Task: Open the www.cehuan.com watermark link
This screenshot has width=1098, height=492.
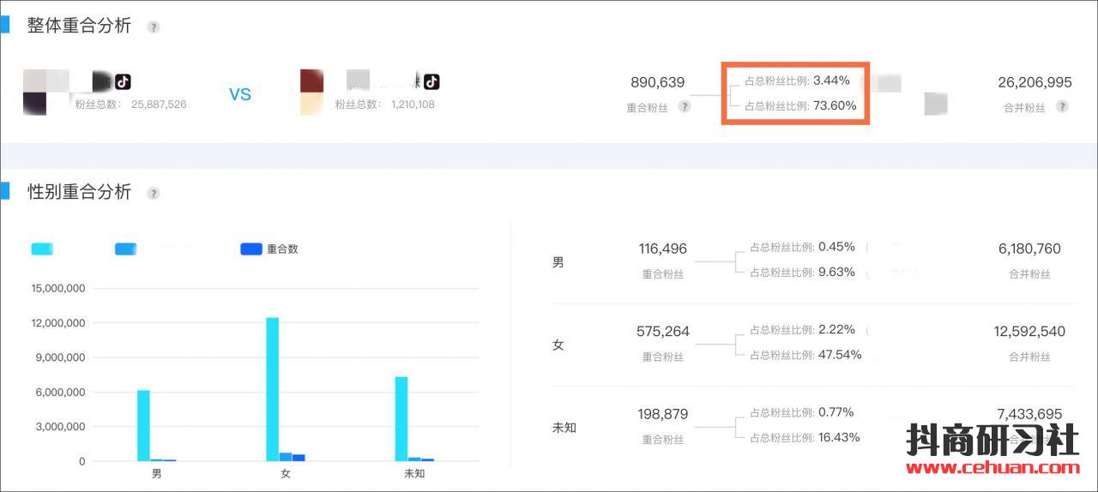Action: coord(992,468)
